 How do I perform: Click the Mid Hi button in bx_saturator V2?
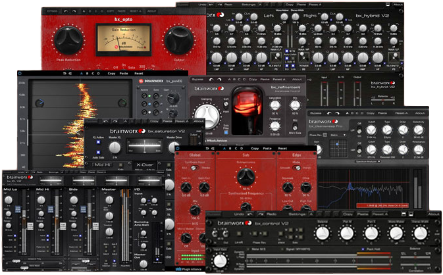pyautogui.click(x=103, y=164)
